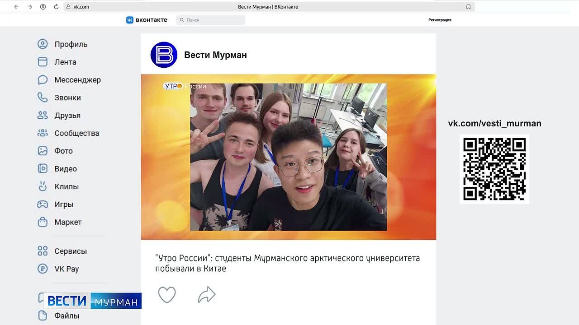Click the Сообщества group icon
The width and height of the screenshot is (579, 325).
pyautogui.click(x=43, y=133)
